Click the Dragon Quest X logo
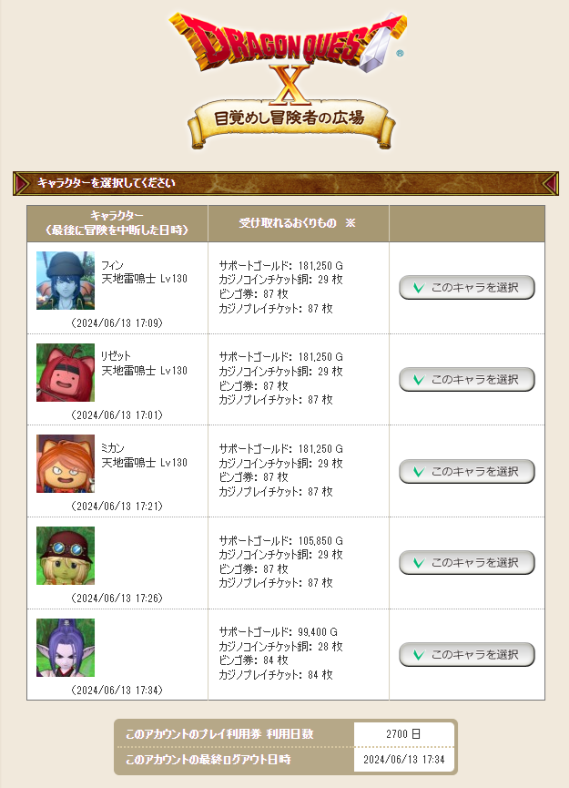The image size is (569, 788). pos(289,56)
